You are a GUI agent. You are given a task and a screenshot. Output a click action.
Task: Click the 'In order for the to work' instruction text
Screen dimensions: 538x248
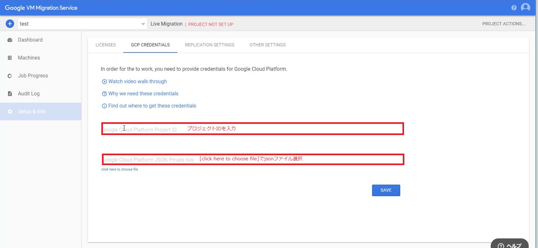point(194,69)
